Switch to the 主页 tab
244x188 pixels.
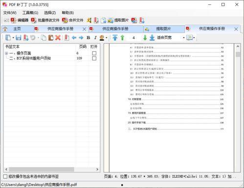[17, 29]
